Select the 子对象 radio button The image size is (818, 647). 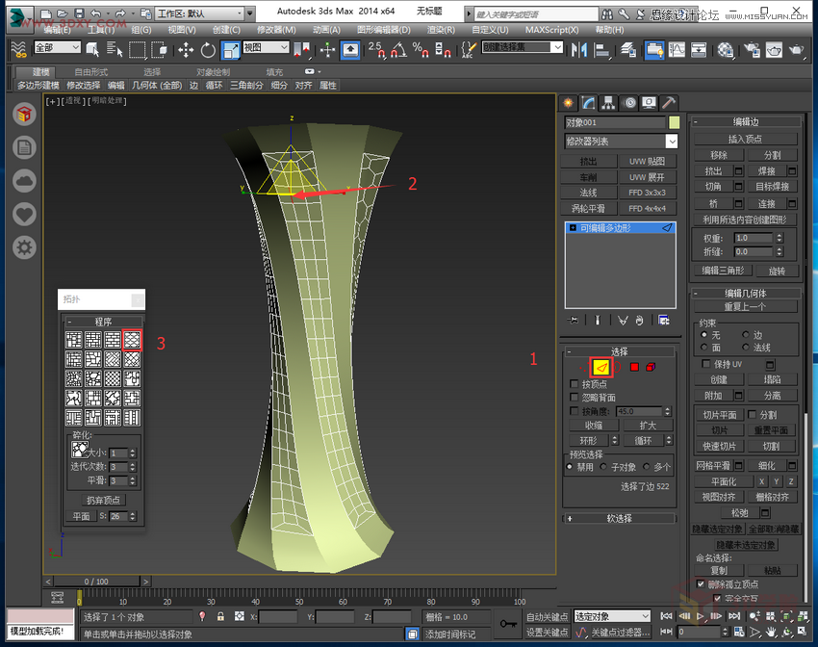[x=603, y=468]
